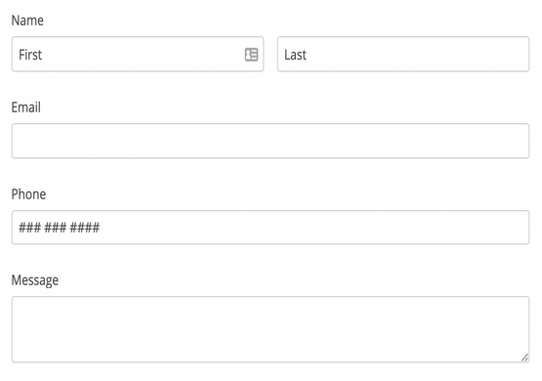Activate the field under the Phone label

[x=271, y=228]
